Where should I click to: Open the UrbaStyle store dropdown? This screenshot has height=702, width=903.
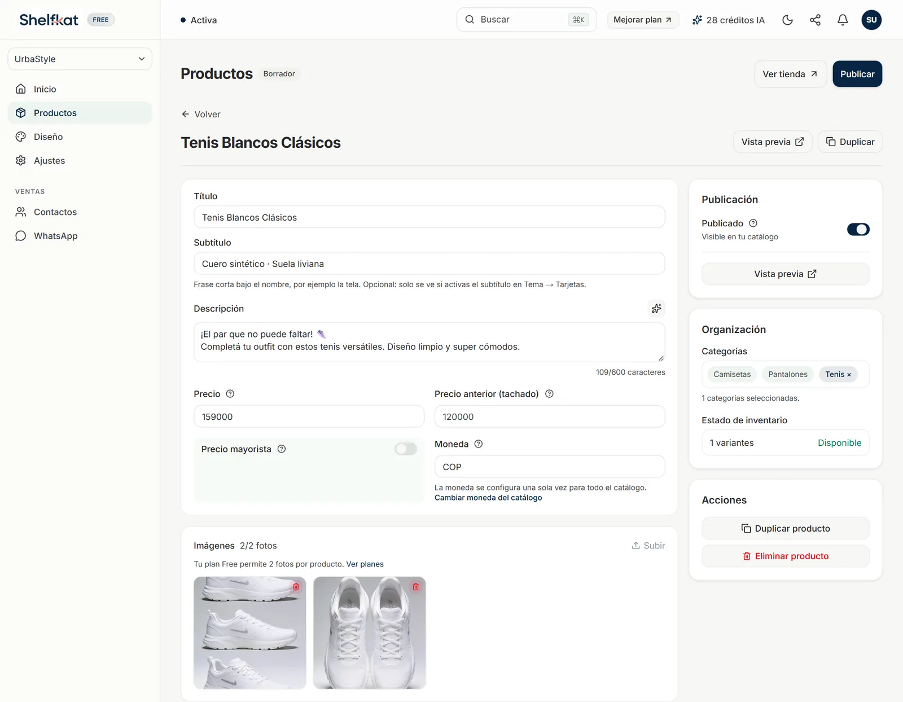coord(80,59)
